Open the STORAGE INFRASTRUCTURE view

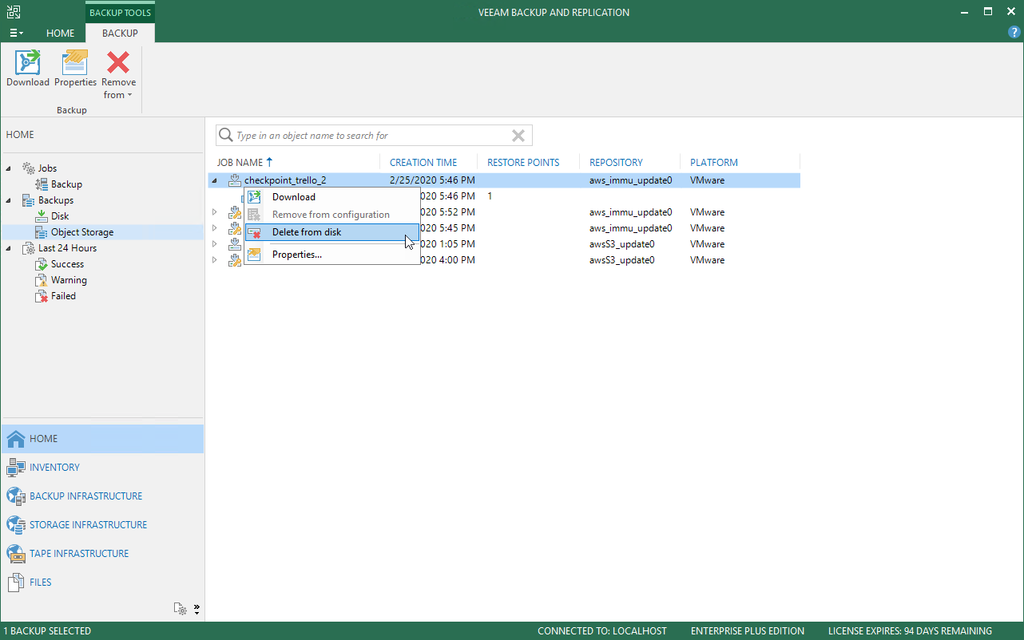click(x=102, y=525)
